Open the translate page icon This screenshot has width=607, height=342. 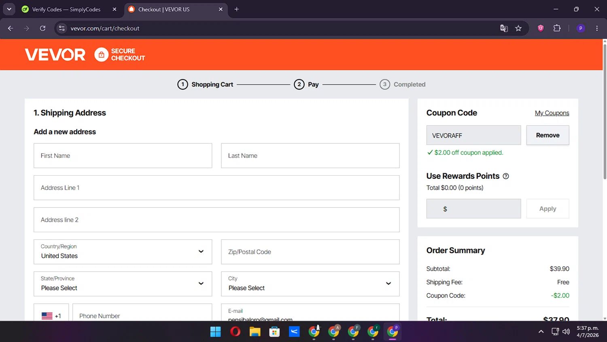pos(504,28)
